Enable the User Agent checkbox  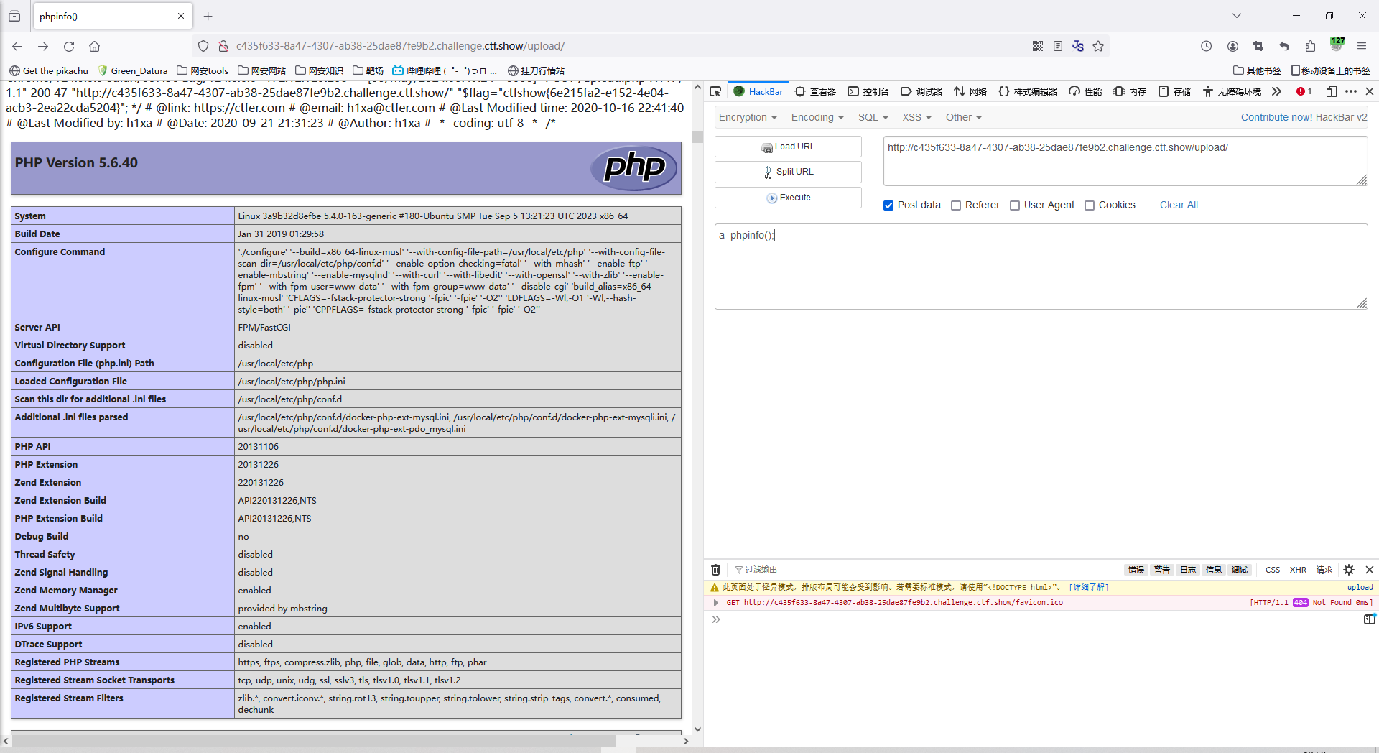point(1015,205)
